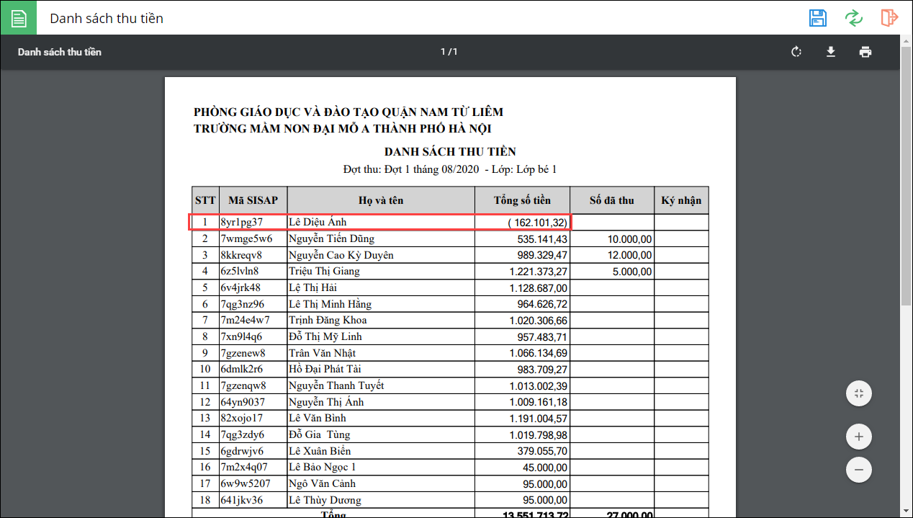Select the 'DANH SÁCH THU TIỀN' document title
913x518 pixels.
click(450, 151)
